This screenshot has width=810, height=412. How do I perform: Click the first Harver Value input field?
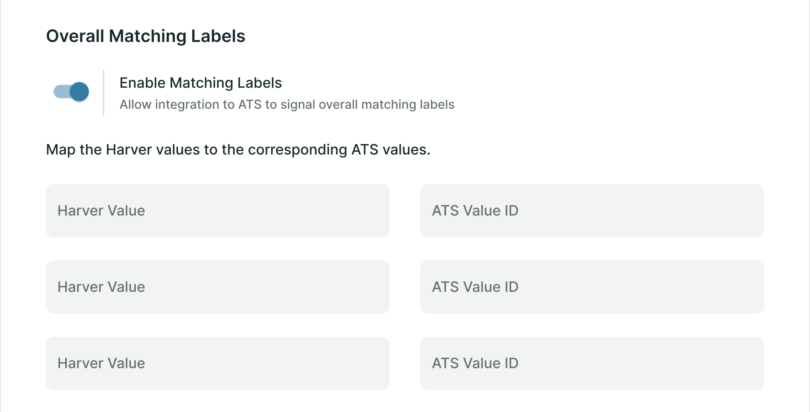pyautogui.click(x=217, y=211)
